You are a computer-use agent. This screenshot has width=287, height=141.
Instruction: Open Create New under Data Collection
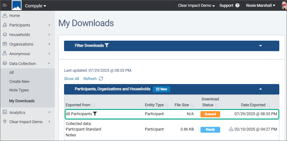19,81
